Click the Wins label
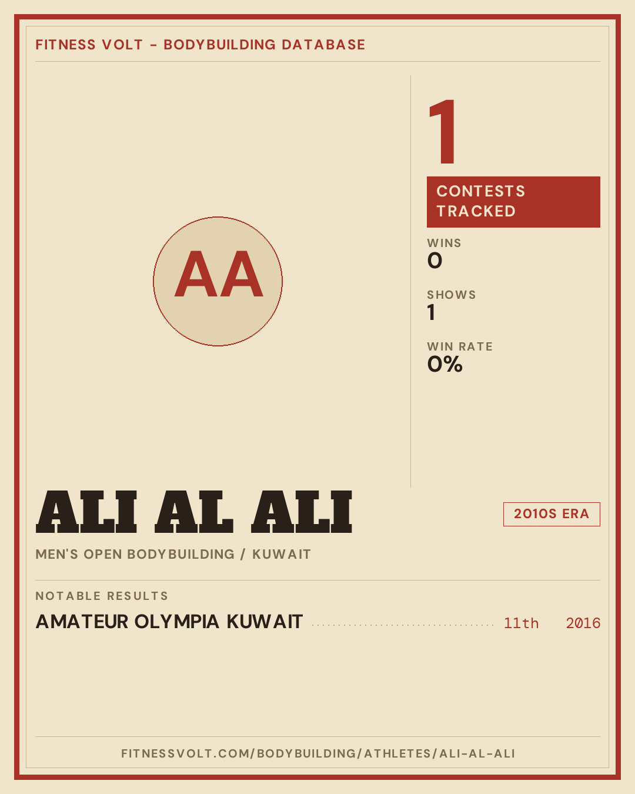 tap(444, 243)
